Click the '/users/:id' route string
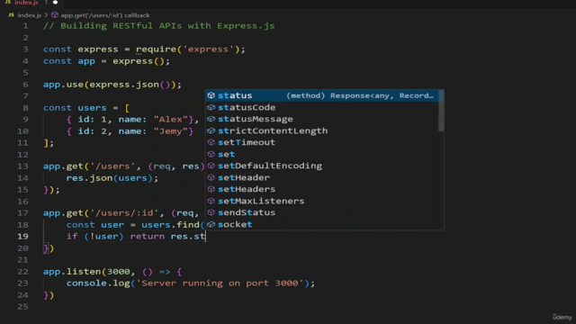This screenshot has width=576, height=324. pos(124,213)
